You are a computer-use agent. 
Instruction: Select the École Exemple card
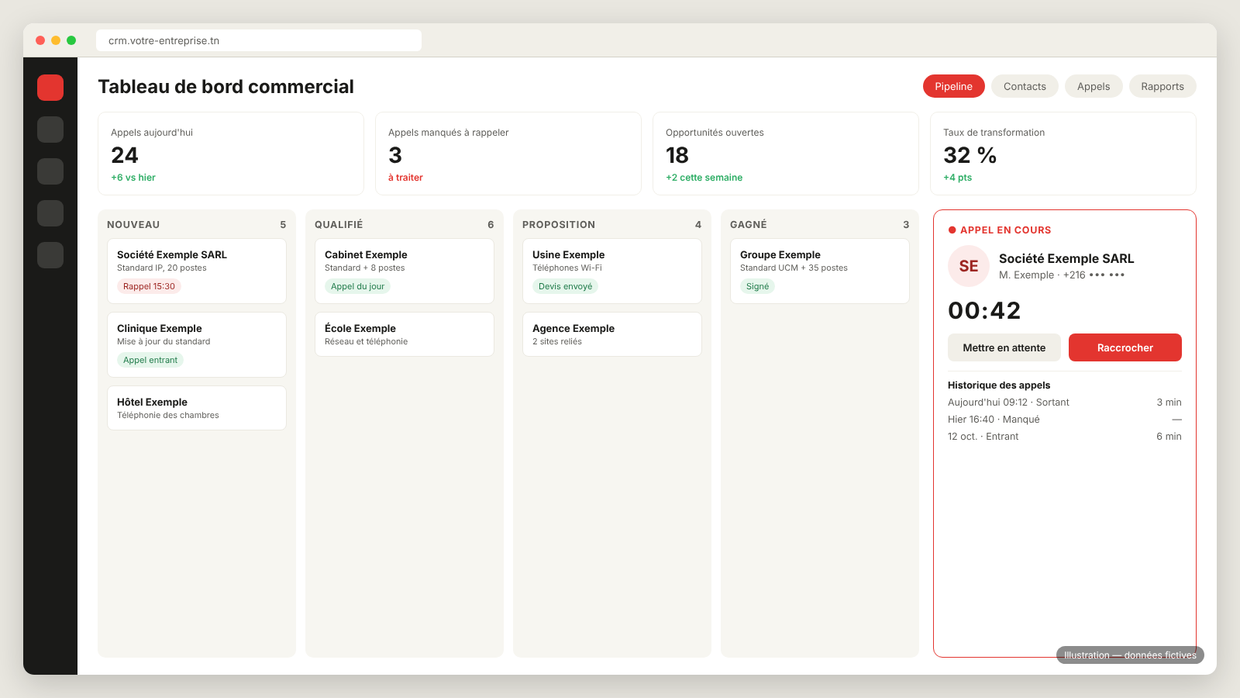click(x=405, y=334)
